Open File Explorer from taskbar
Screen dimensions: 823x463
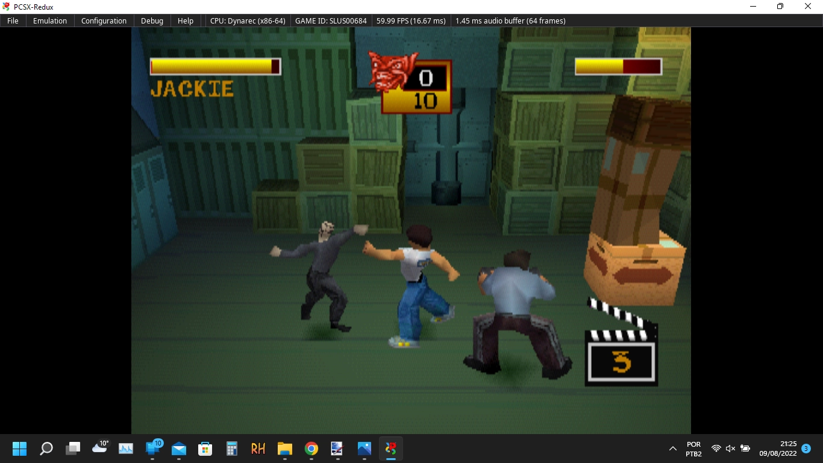(x=284, y=449)
